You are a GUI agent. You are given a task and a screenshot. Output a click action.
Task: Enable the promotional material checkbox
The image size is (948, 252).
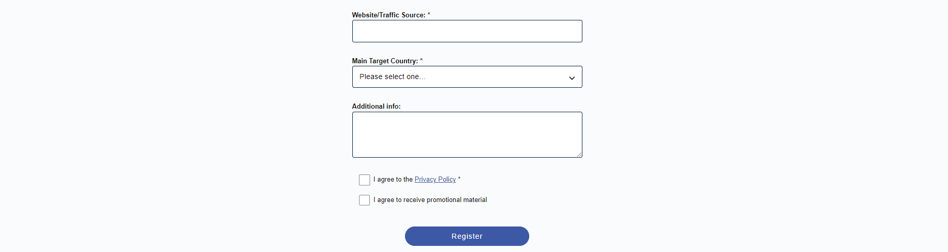pyautogui.click(x=365, y=200)
